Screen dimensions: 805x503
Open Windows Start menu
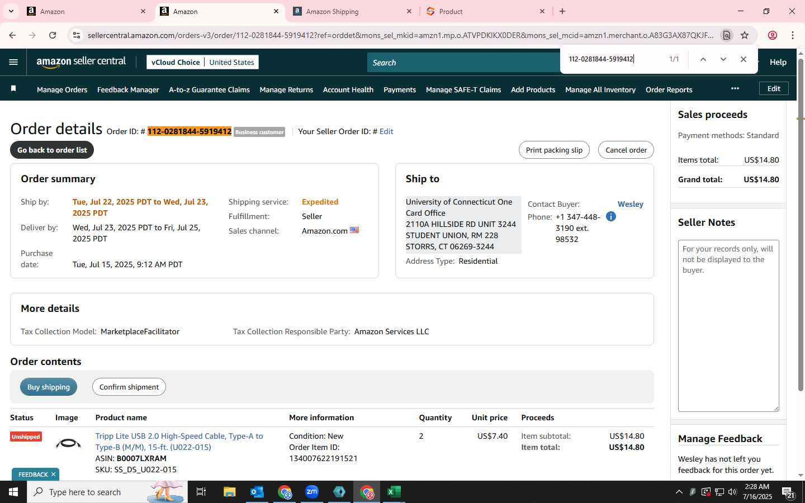point(13,492)
